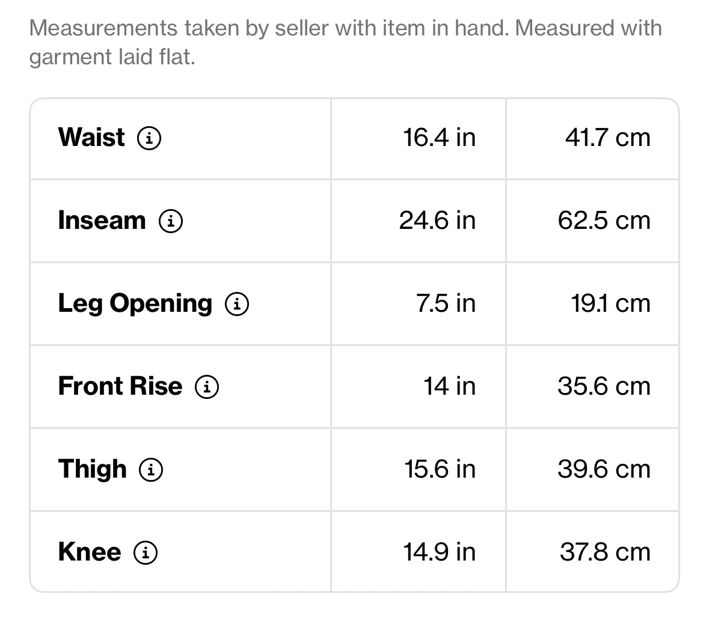Click the 35.6 cm front rise value
The height and width of the screenshot is (617, 709).
604,386
